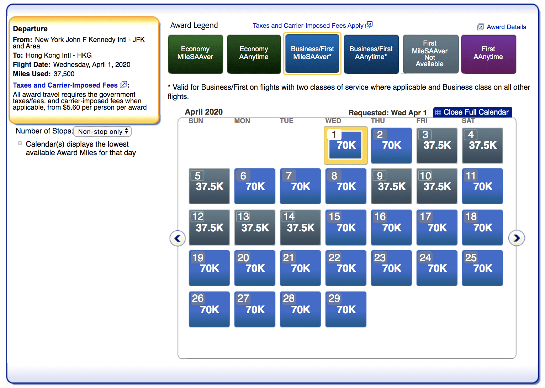
Task: Advance to next month with right arrow
Action: click(517, 238)
